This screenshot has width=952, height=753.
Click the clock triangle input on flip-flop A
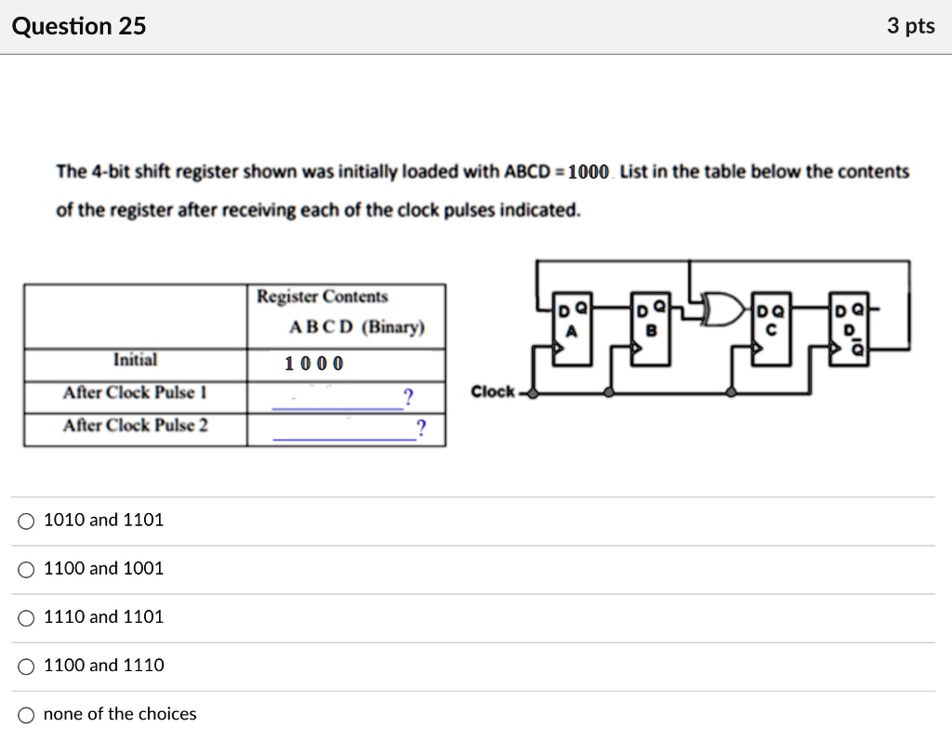click(559, 346)
